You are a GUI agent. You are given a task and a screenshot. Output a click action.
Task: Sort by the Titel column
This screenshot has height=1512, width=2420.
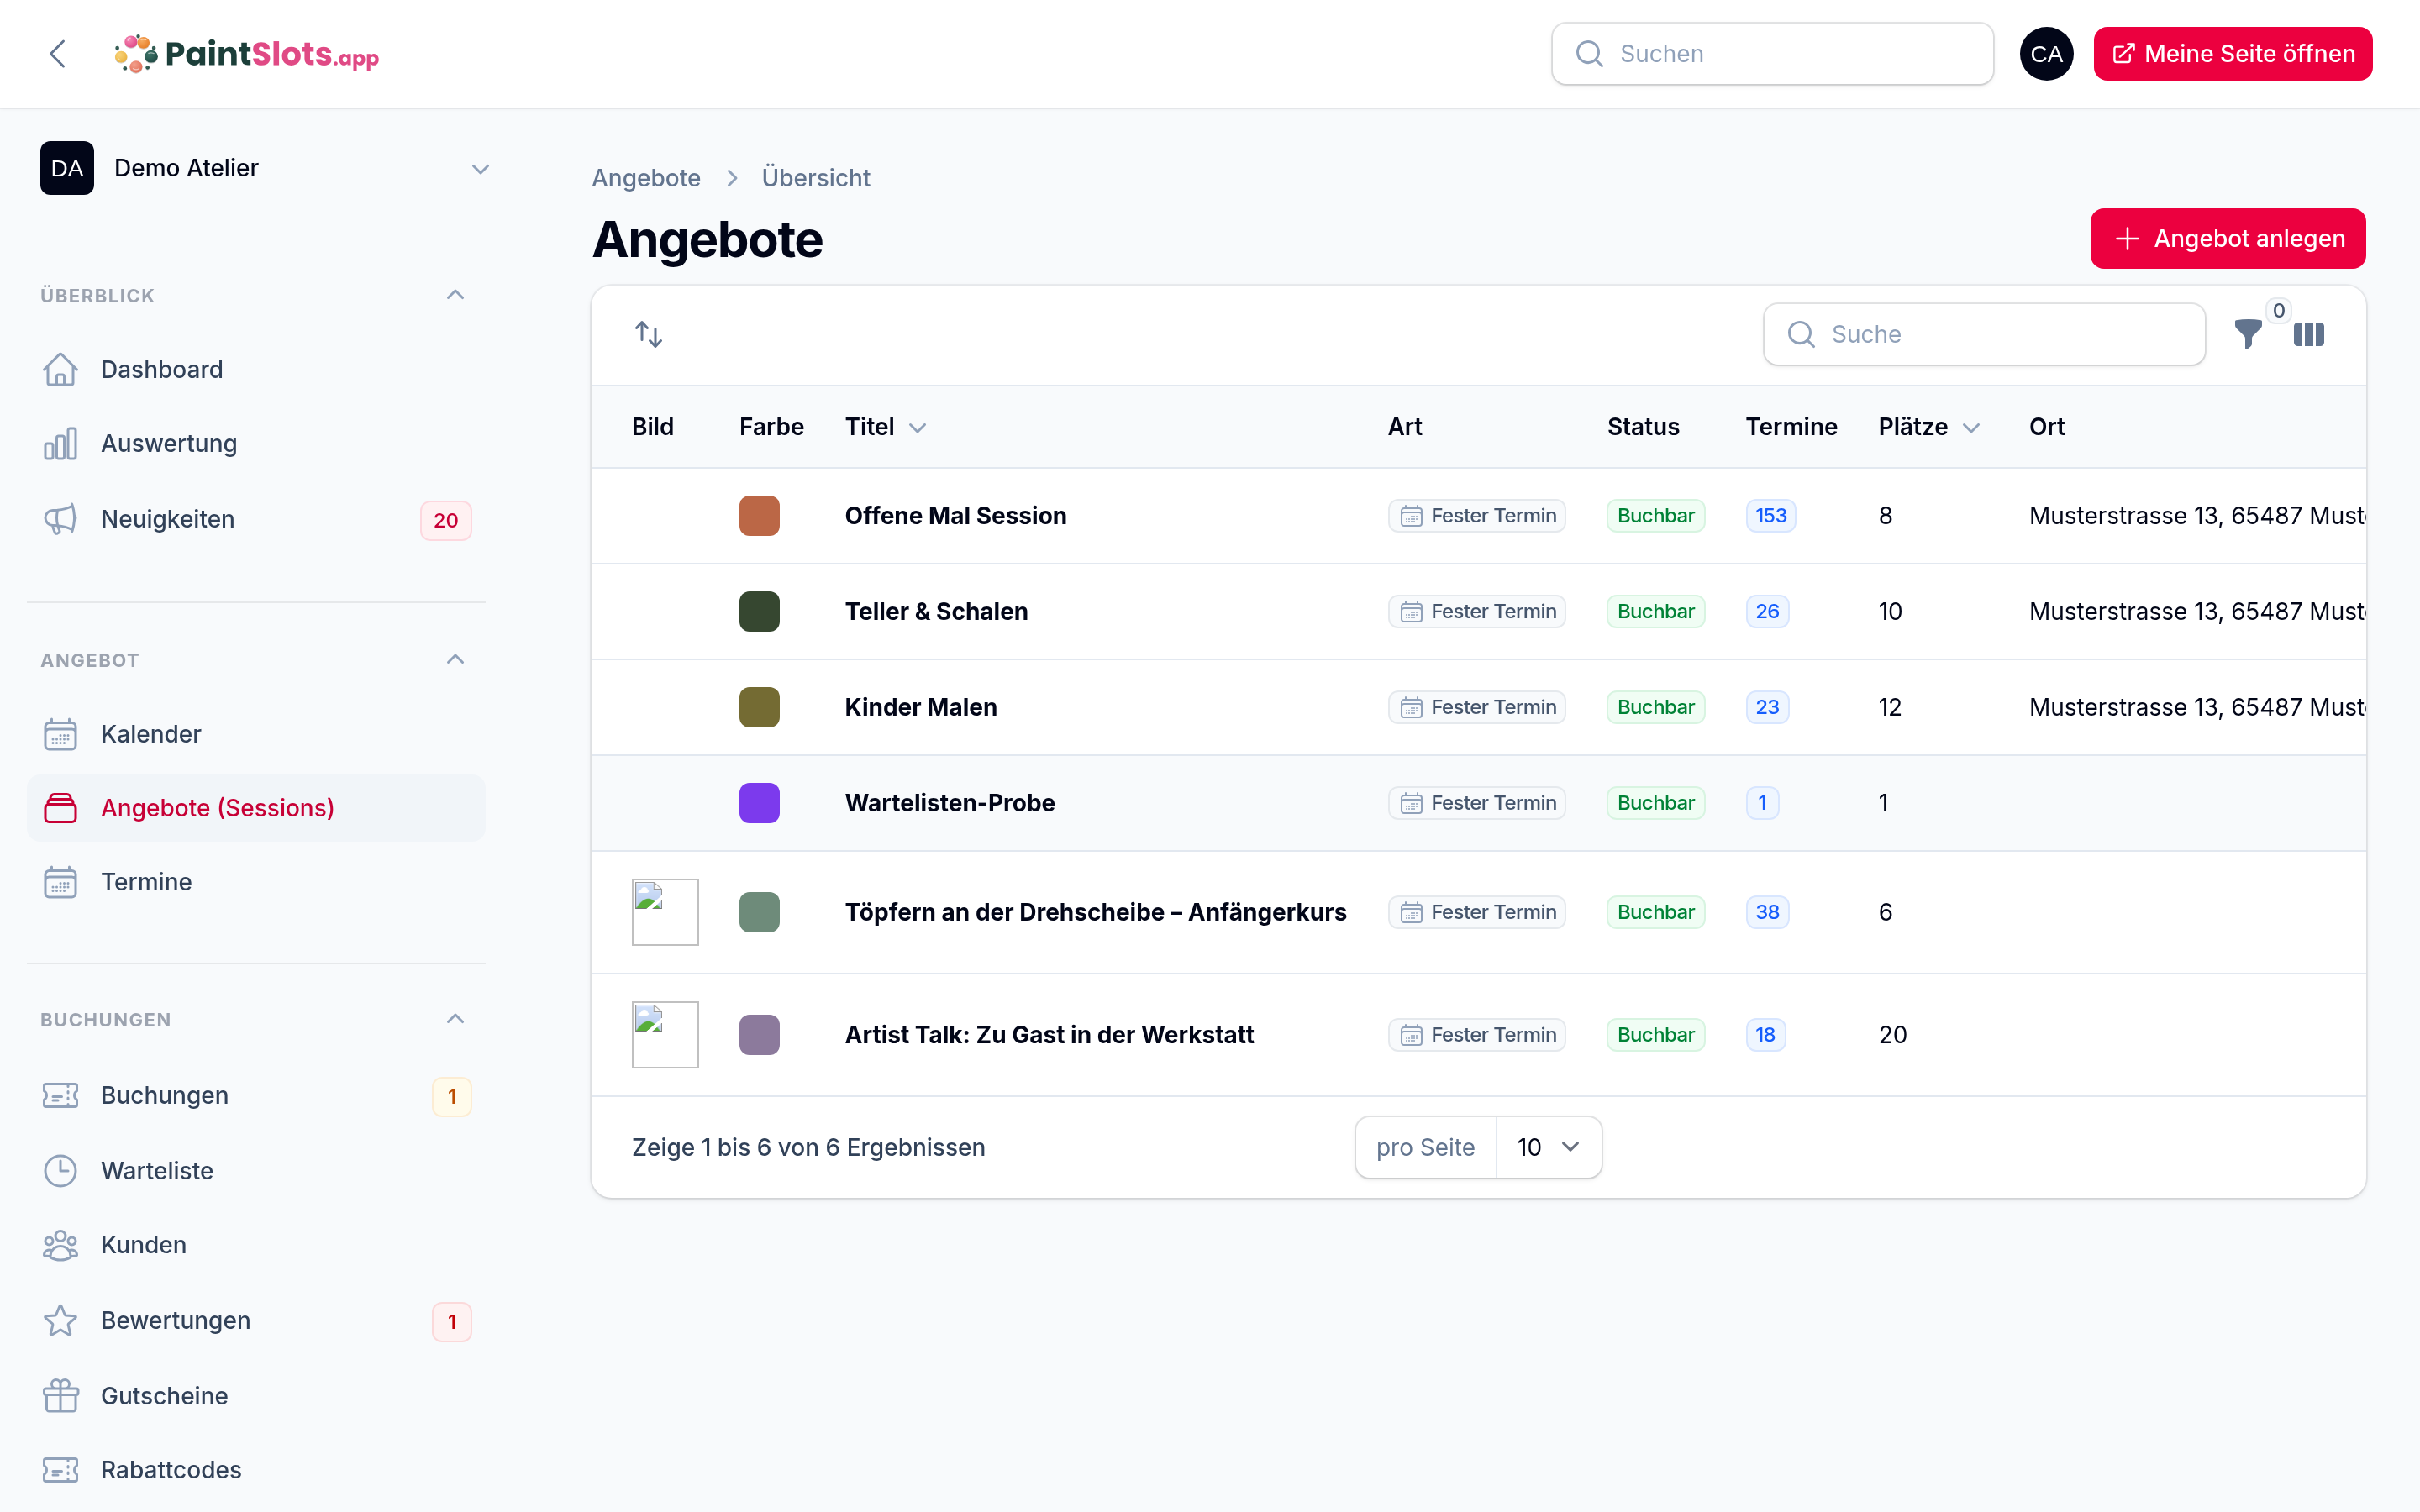tap(885, 427)
